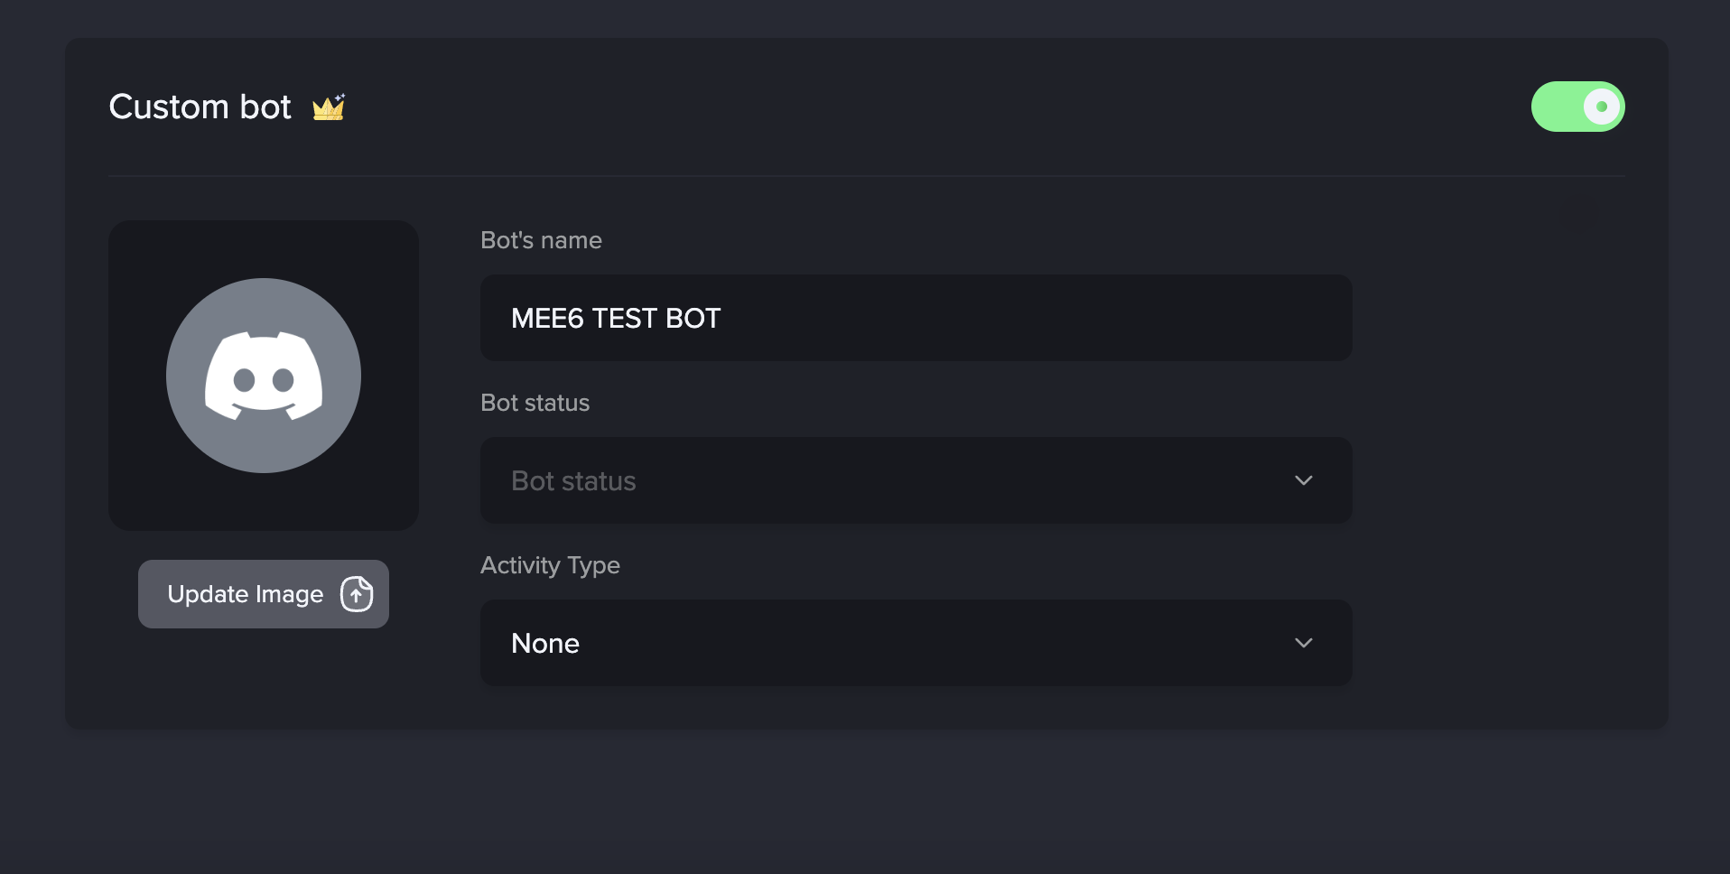This screenshot has height=874, width=1730.
Task: Click the None value in Activity Type
Action: pos(545,644)
